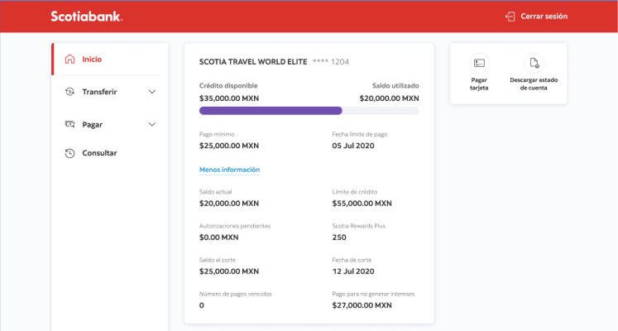Click the Consultar clock icon
This screenshot has height=331, width=618.
pyautogui.click(x=69, y=153)
